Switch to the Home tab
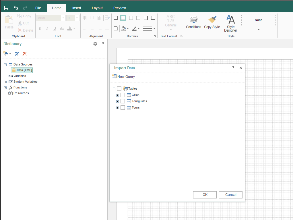This screenshot has width=293, height=220. coord(57,8)
